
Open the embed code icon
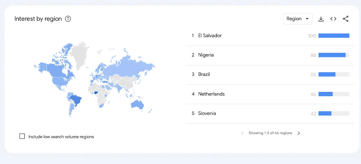333,19
